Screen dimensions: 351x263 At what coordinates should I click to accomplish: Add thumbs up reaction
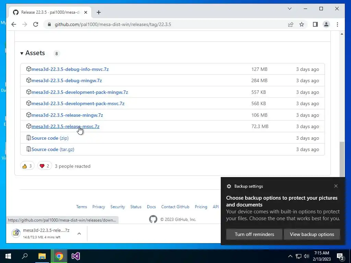click(27, 166)
